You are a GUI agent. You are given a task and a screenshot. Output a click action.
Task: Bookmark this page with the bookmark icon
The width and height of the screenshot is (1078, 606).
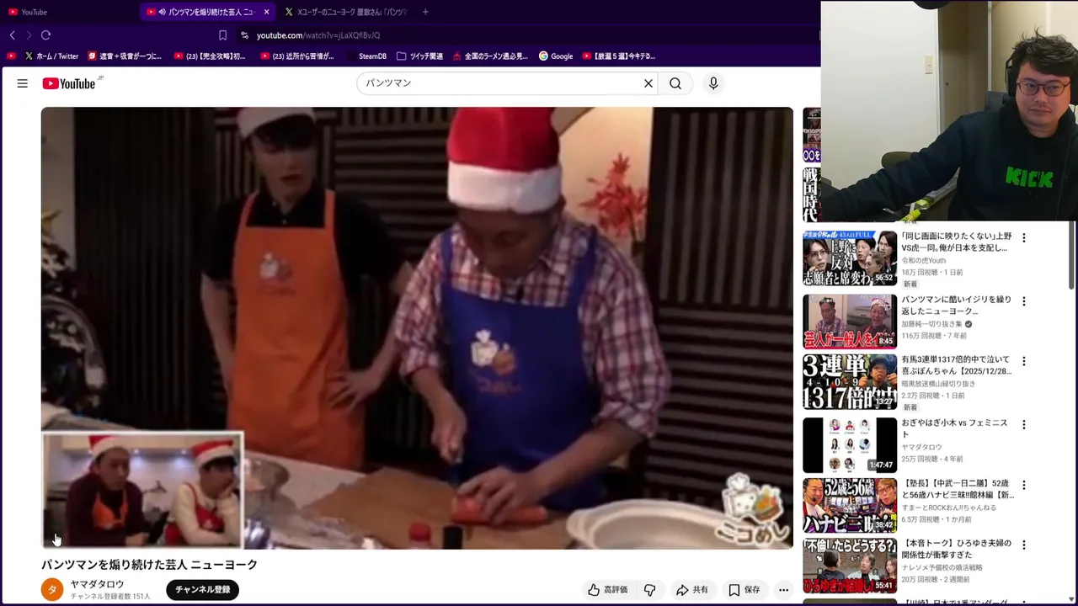(x=222, y=35)
